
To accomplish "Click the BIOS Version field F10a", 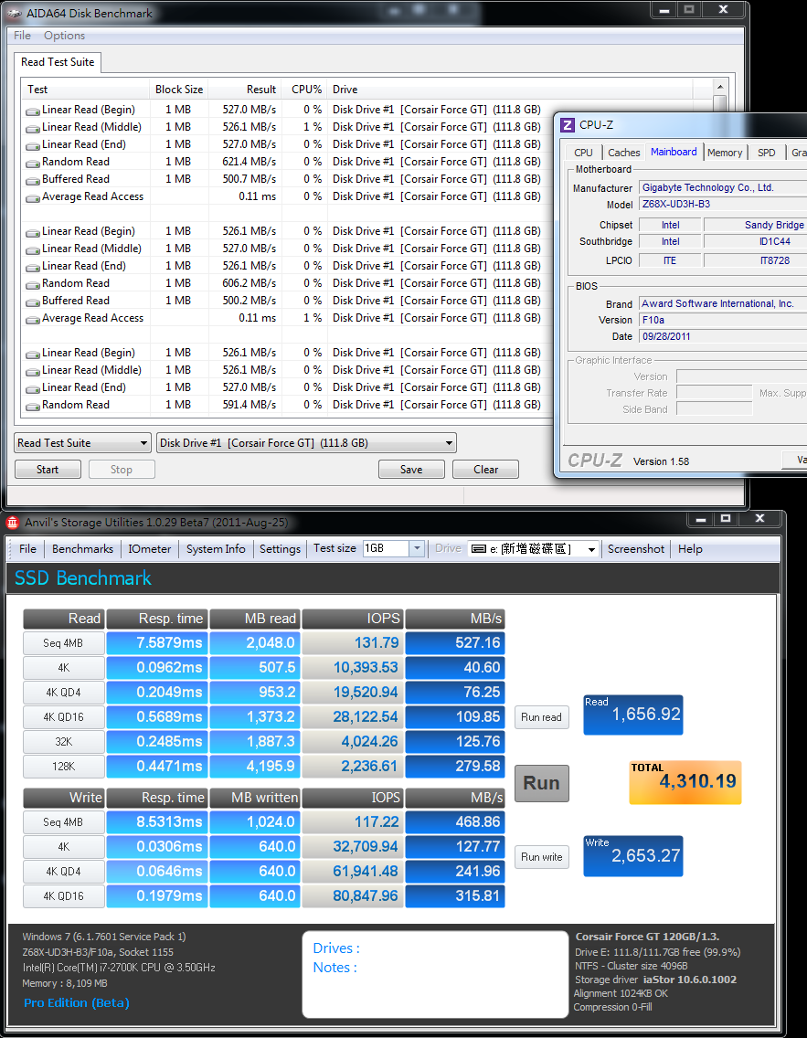I will coord(723,321).
